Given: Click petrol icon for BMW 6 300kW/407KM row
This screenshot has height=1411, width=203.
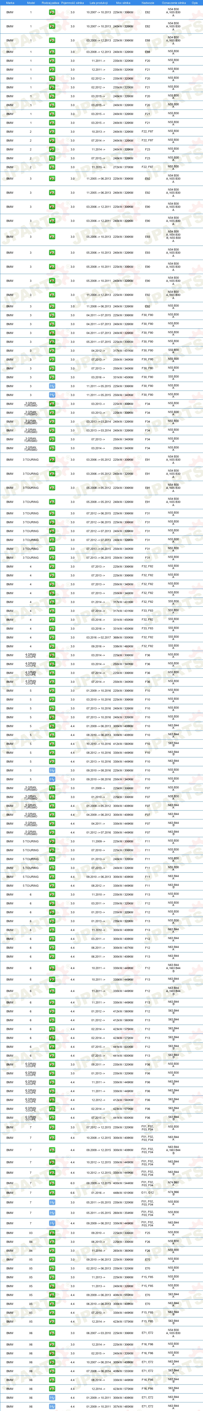Looking at the screenshot, I should click(52, 948).
